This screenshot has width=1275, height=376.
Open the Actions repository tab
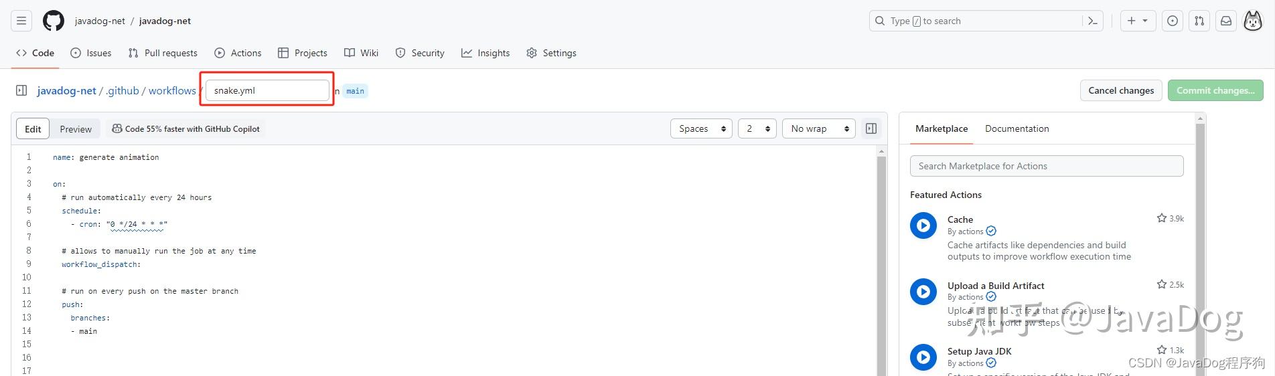238,53
